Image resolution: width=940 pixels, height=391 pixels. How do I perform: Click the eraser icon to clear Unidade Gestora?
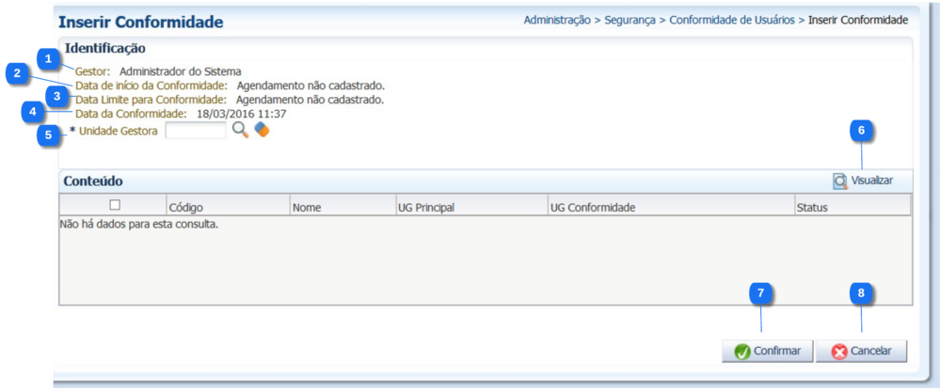(262, 131)
